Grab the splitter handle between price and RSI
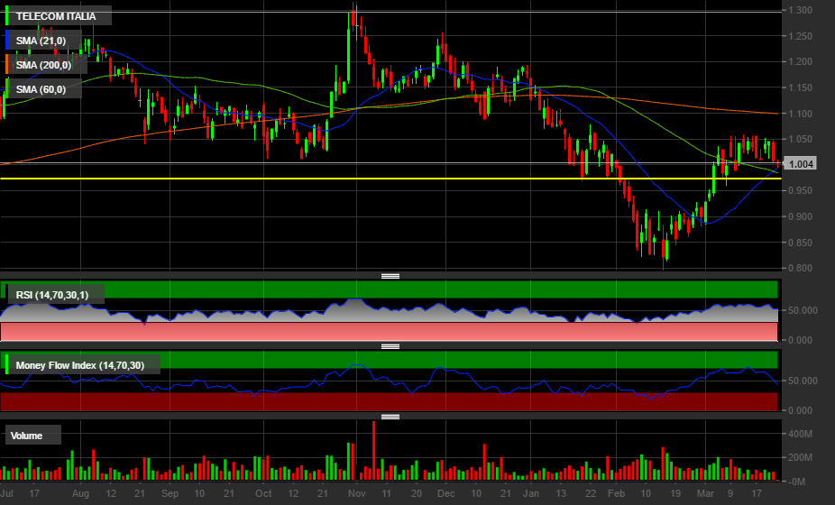835x505 pixels. point(390,276)
